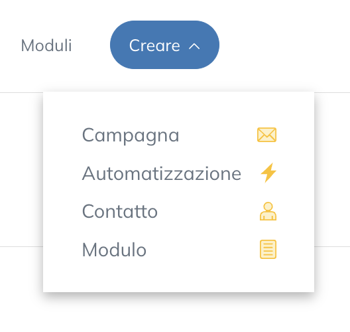Create a new campaign via Campagna label
This screenshot has width=350, height=332.
(x=131, y=135)
